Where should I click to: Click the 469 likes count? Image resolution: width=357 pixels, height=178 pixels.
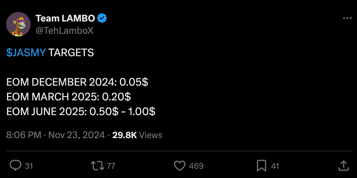196,166
